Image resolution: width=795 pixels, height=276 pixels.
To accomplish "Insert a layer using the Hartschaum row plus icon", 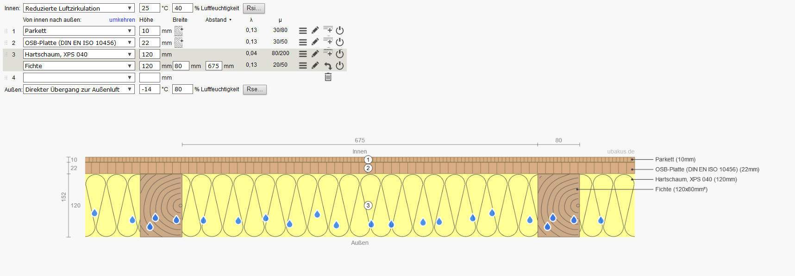I will tap(328, 53).
